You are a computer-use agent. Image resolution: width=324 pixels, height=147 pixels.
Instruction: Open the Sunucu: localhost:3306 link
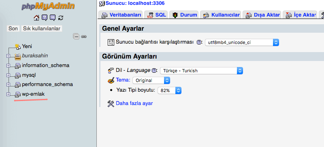click(x=135, y=3)
